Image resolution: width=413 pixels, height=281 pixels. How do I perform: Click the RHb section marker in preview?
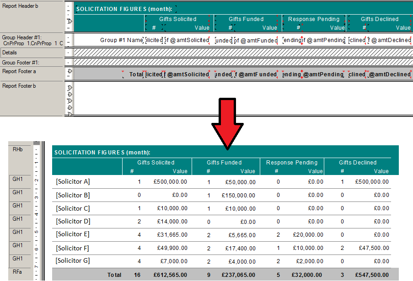[x=18, y=149]
